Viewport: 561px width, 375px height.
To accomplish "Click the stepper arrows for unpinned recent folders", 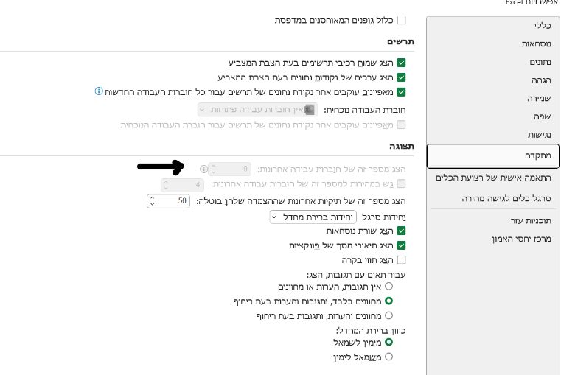I will click(153, 200).
